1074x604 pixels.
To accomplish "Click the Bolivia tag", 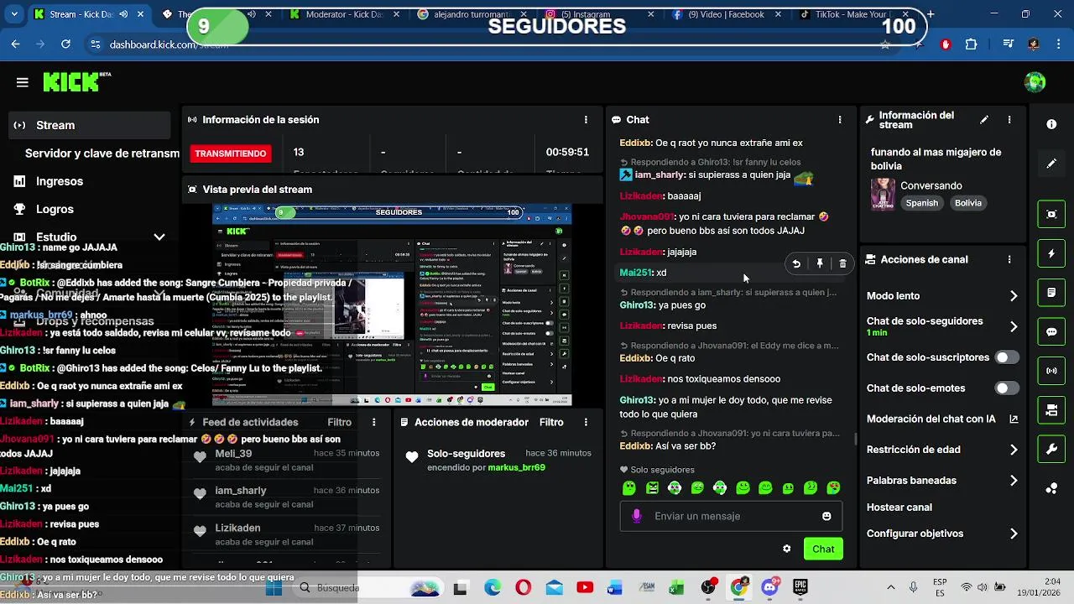I will (967, 203).
